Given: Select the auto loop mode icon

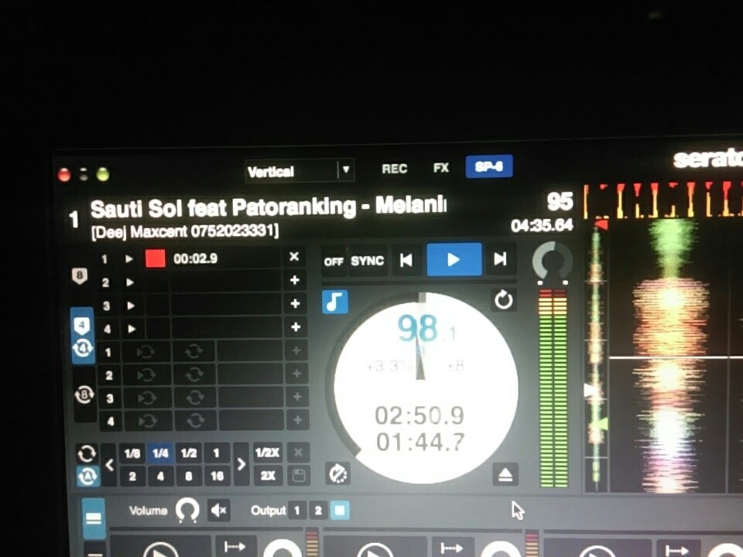Looking at the screenshot, I should 87,477.
